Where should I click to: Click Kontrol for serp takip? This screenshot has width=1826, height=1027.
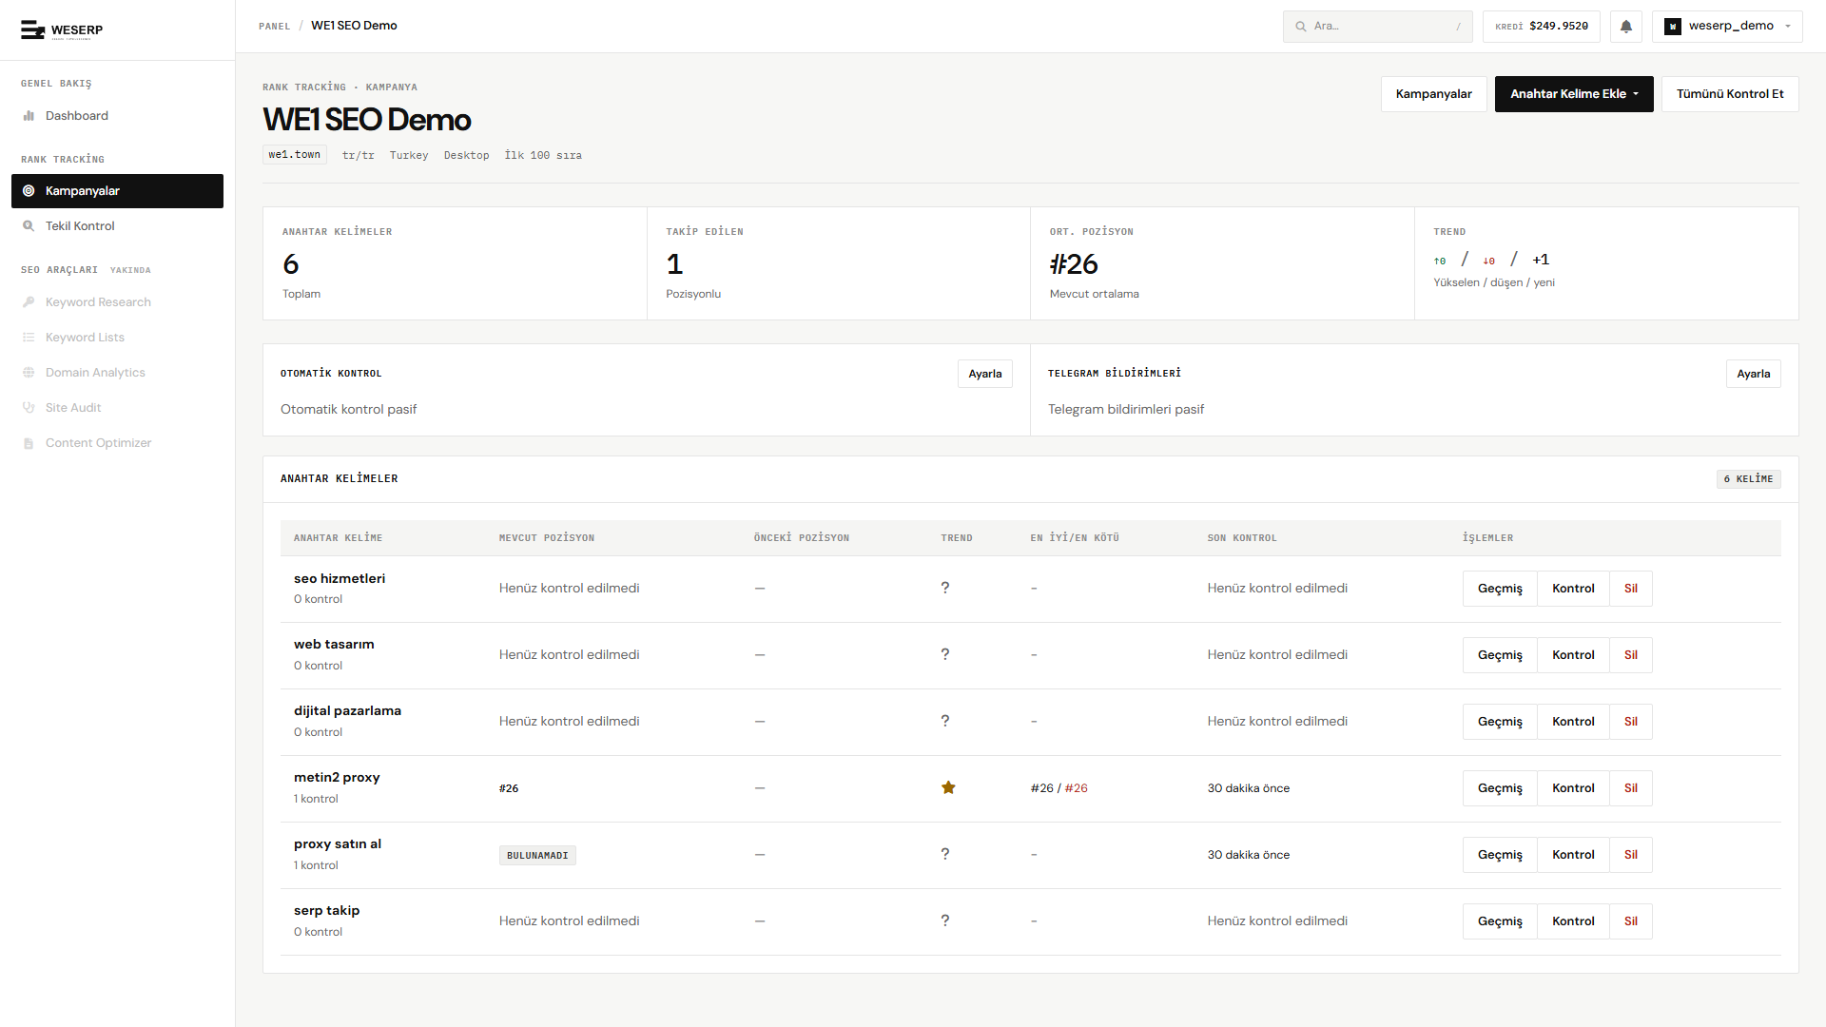pos(1573,921)
